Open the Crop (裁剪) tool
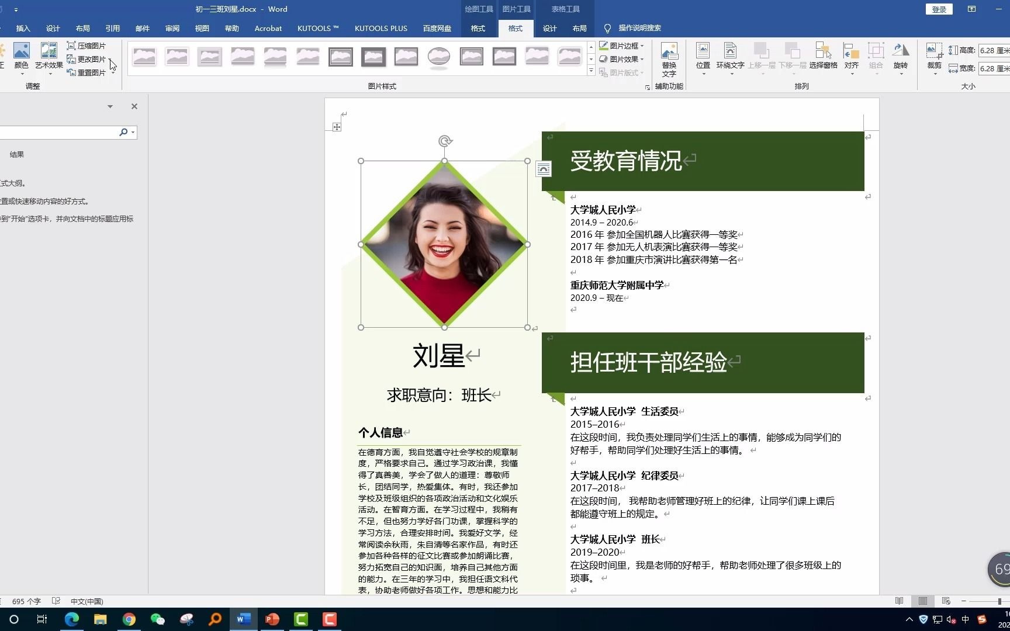The image size is (1010, 631). pos(933,57)
